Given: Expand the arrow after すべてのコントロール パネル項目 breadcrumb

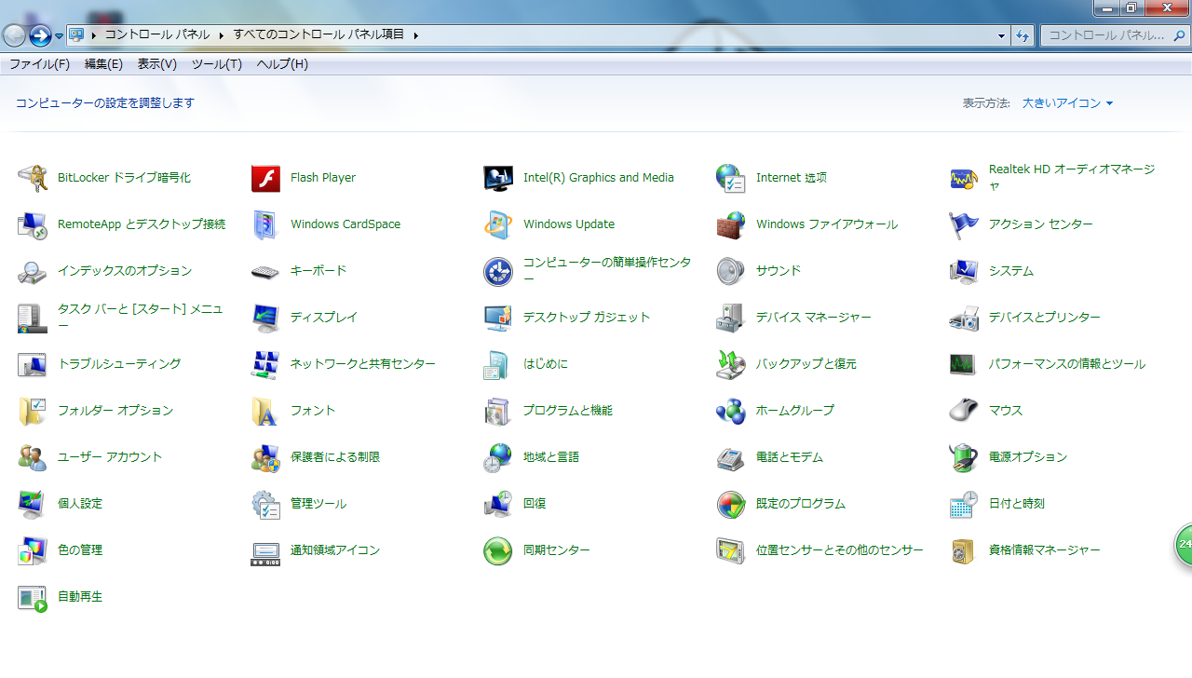Looking at the screenshot, I should (416, 35).
